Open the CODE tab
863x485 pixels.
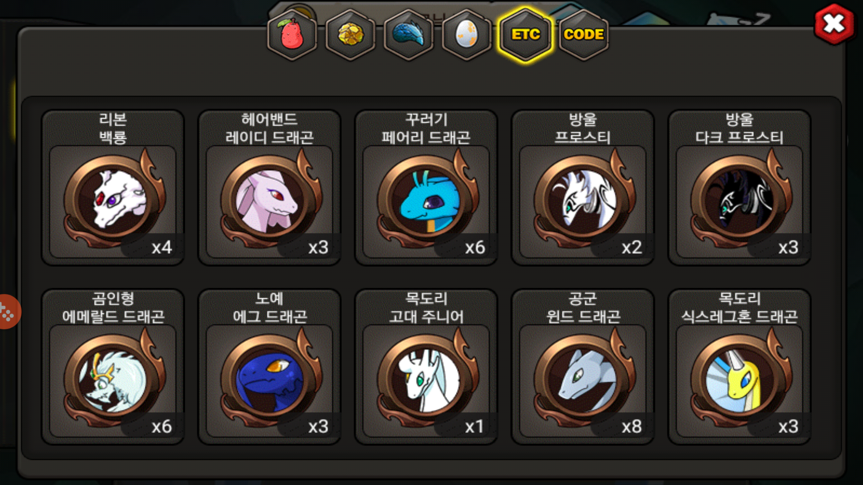pyautogui.click(x=583, y=35)
